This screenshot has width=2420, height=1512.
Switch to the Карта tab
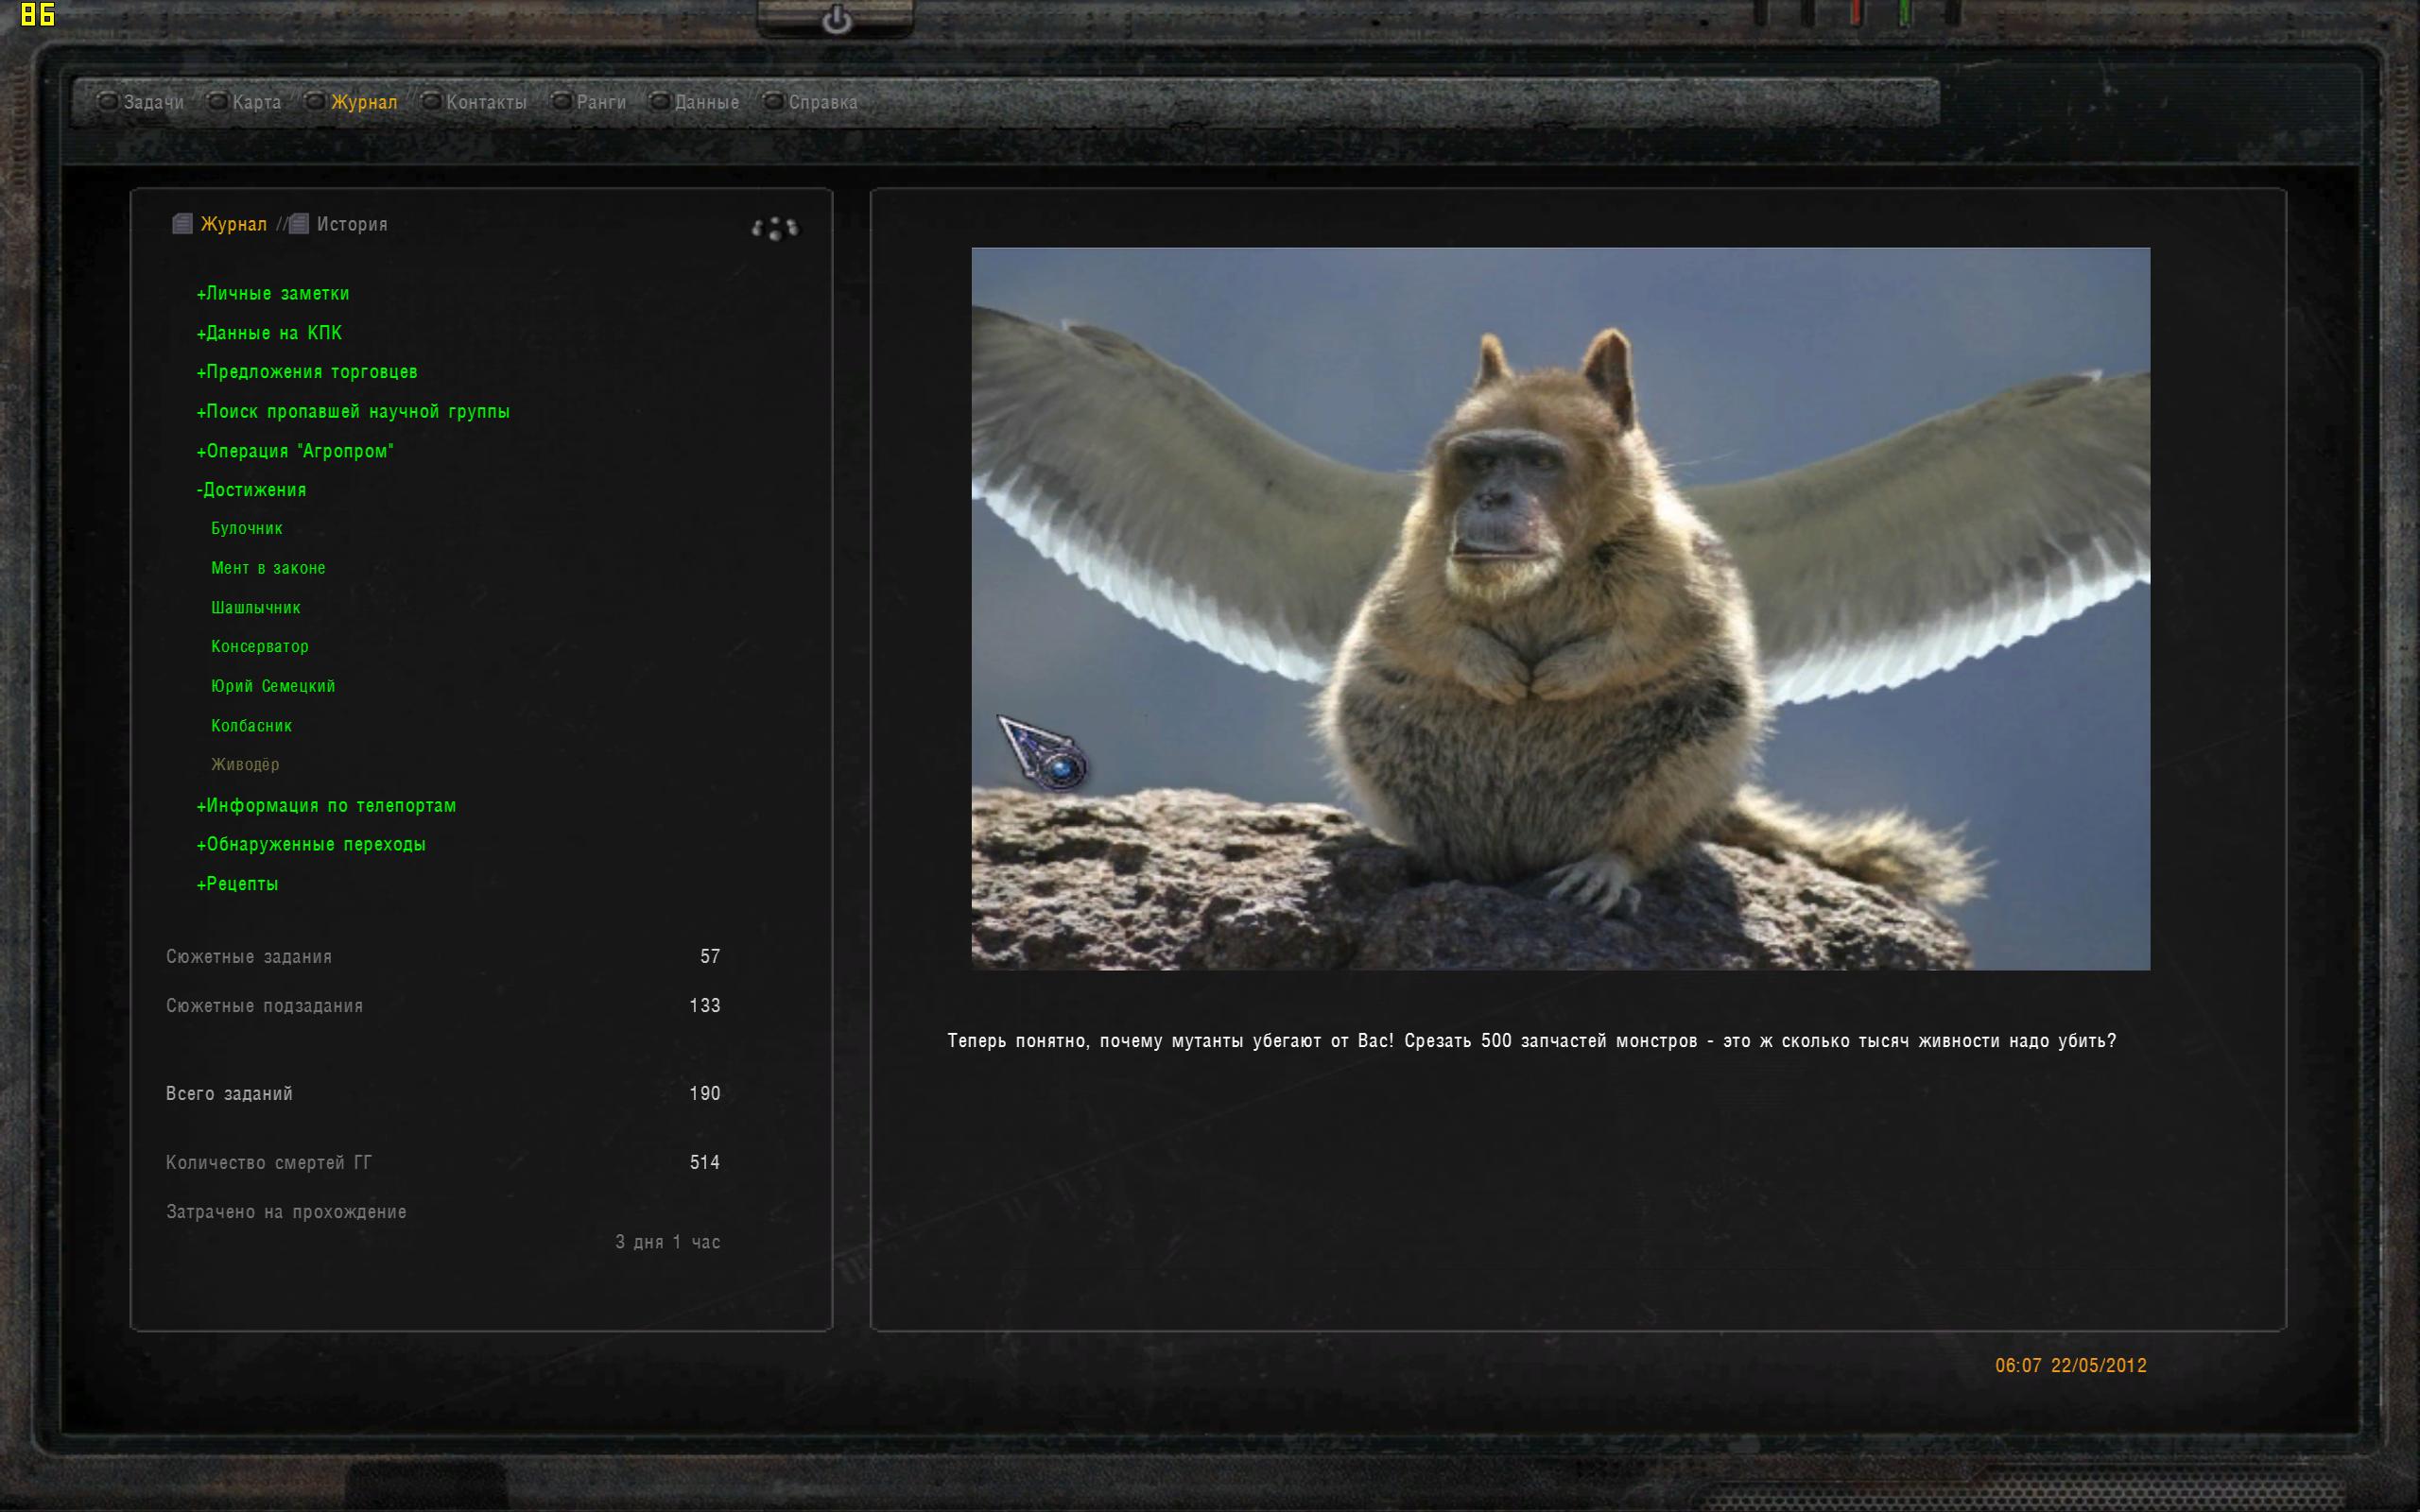[x=256, y=102]
